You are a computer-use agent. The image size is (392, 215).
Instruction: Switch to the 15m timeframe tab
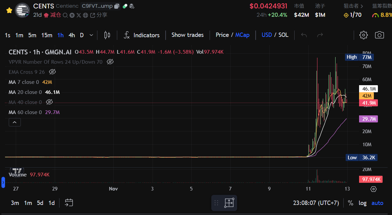(46, 35)
